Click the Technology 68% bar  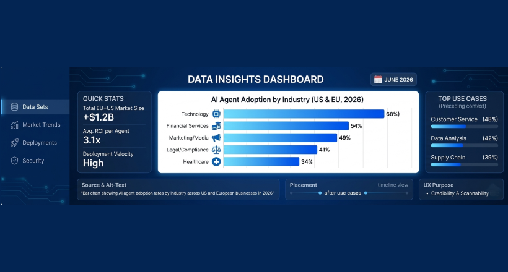[304, 114]
